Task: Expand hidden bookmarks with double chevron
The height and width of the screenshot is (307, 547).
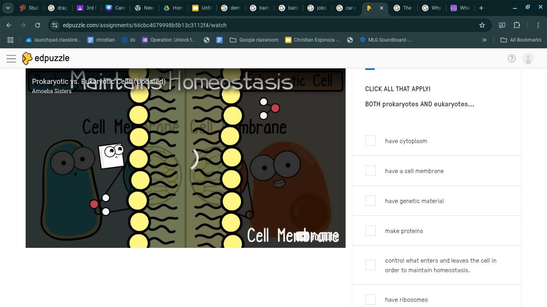Action: tap(485, 40)
